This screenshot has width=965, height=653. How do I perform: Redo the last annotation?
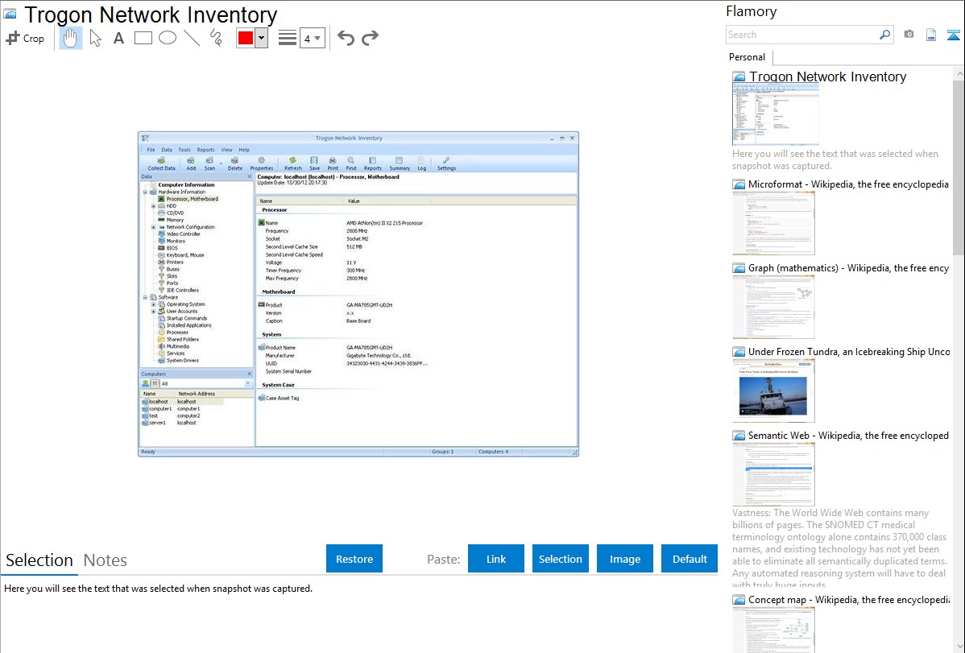point(370,38)
